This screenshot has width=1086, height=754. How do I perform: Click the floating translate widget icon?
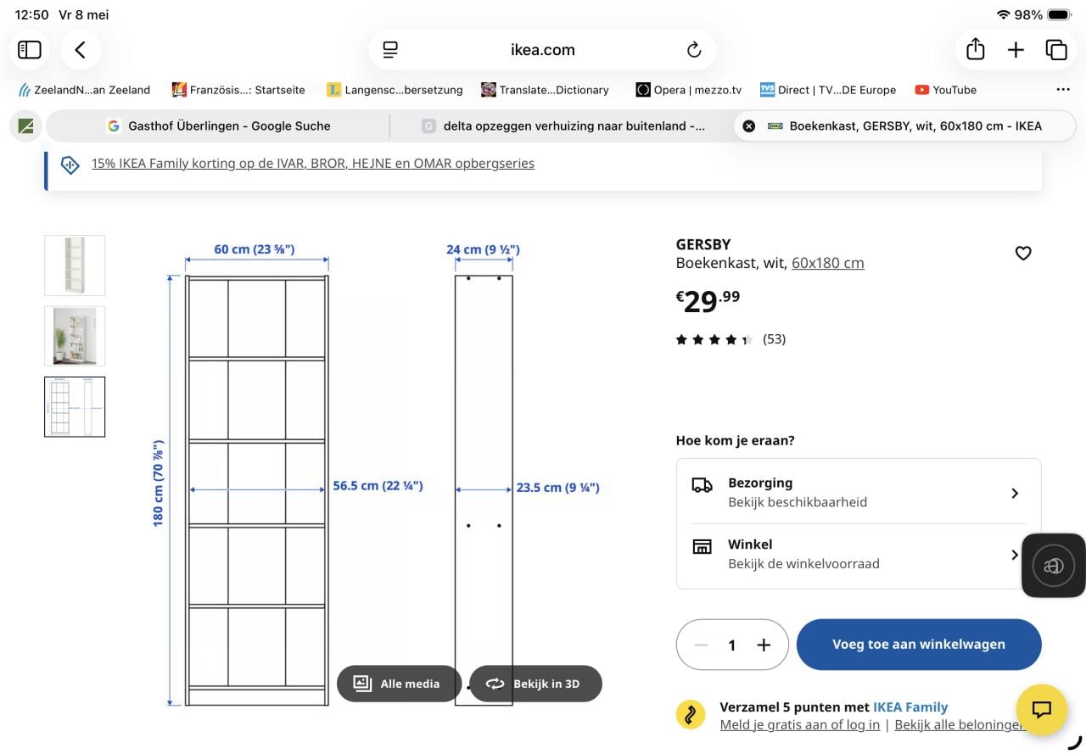[1053, 566]
